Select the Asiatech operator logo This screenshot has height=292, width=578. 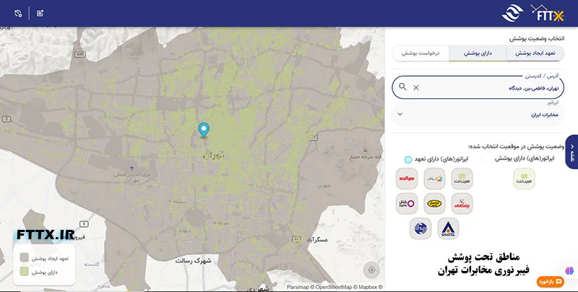[x=435, y=179]
